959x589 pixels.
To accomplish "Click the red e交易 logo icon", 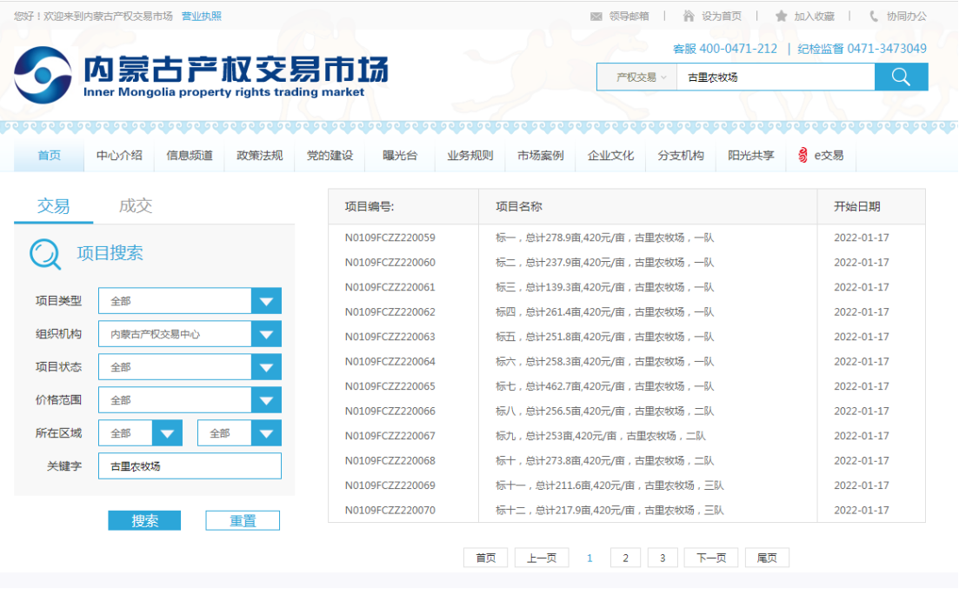I will tap(802, 156).
